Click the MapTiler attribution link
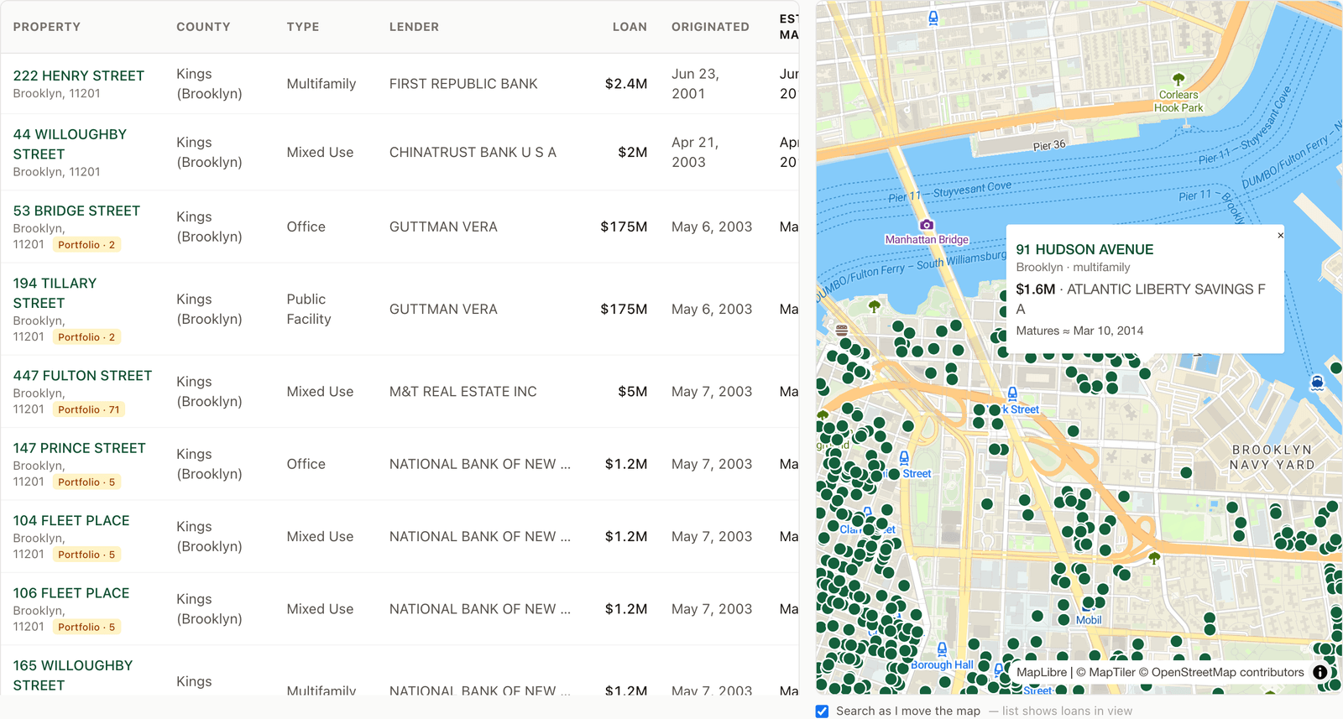1343x719 pixels. pos(1105,672)
